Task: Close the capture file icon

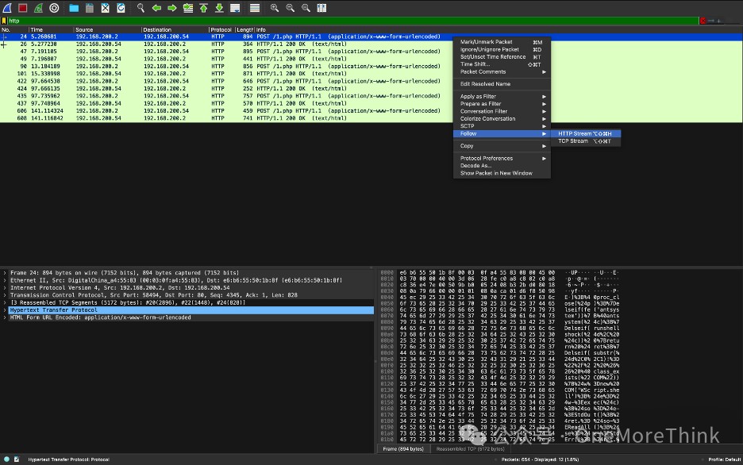Action: coord(106,8)
